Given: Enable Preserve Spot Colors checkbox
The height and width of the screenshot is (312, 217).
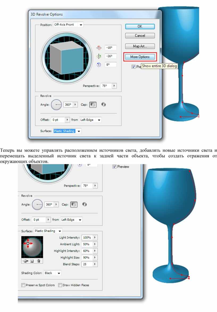Looking at the screenshot, I should pos(23,285).
